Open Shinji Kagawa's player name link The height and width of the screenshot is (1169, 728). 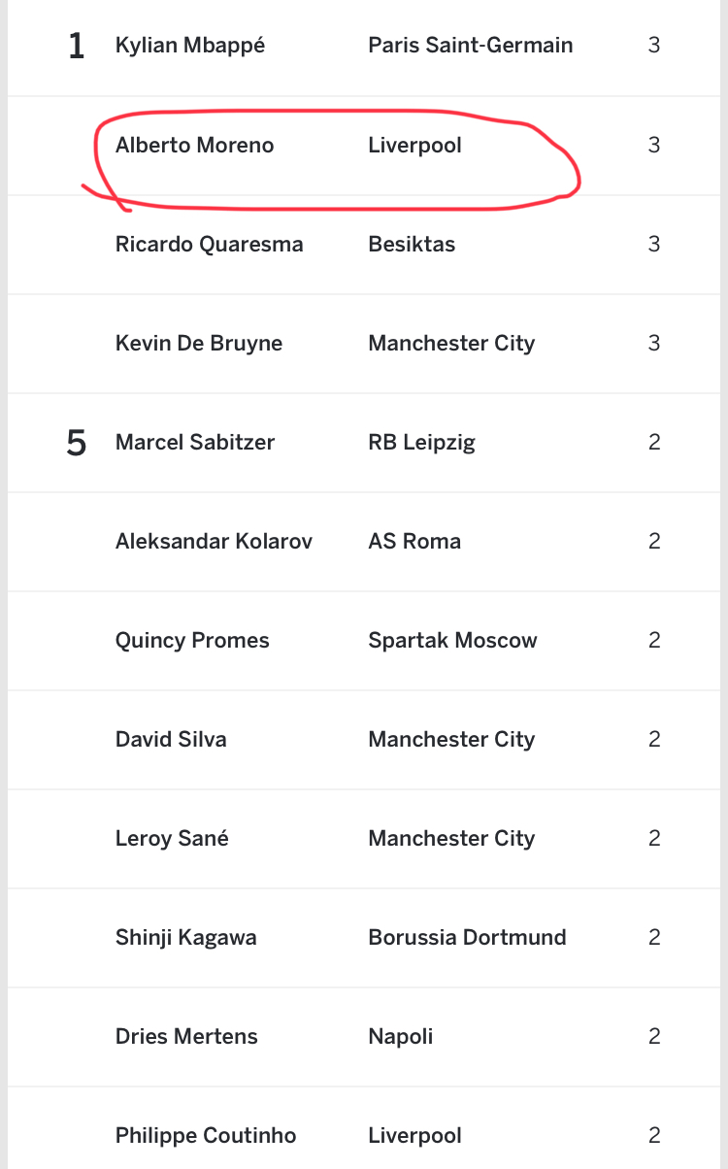coord(185,938)
